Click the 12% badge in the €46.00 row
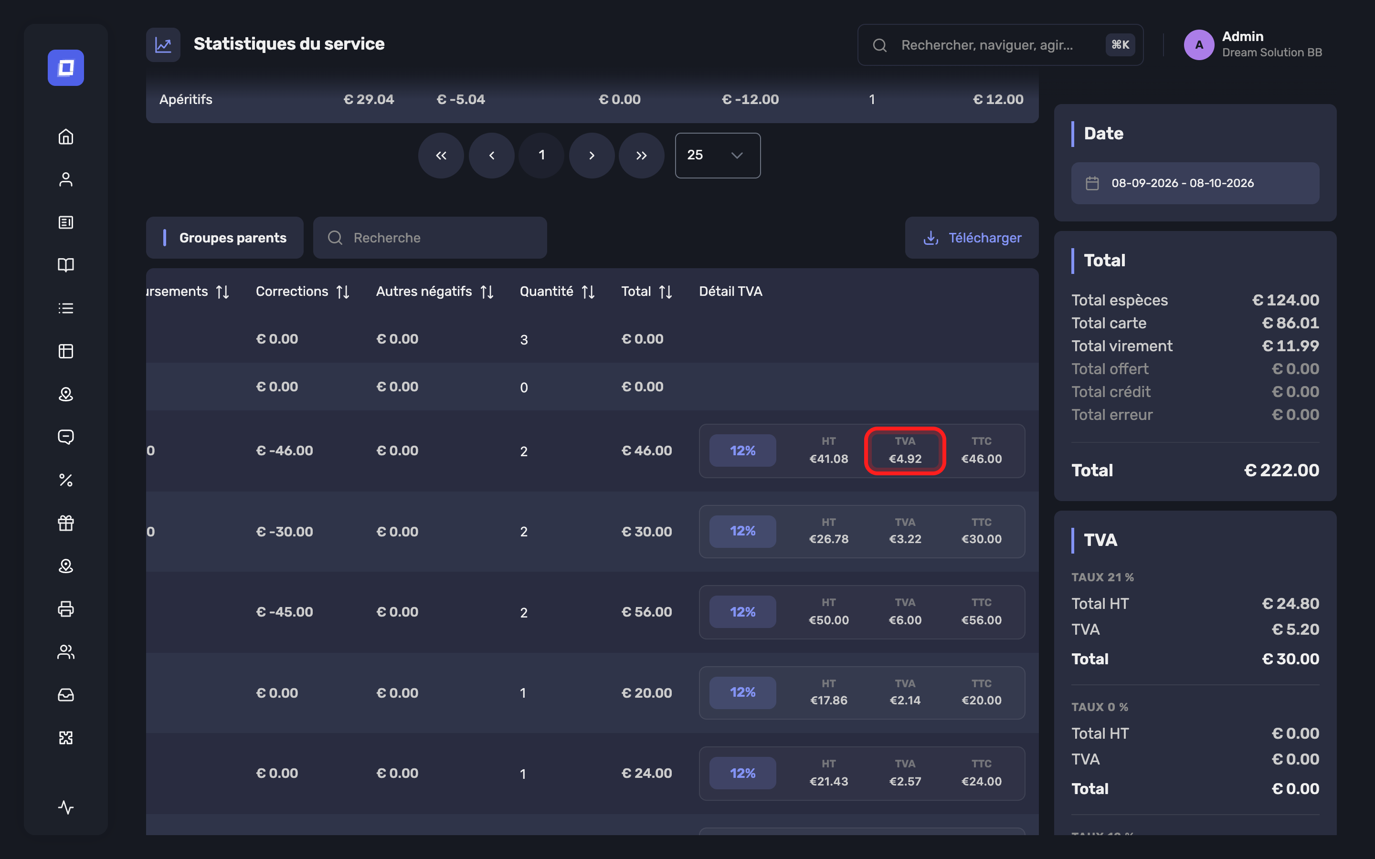This screenshot has width=1375, height=859. coord(742,450)
